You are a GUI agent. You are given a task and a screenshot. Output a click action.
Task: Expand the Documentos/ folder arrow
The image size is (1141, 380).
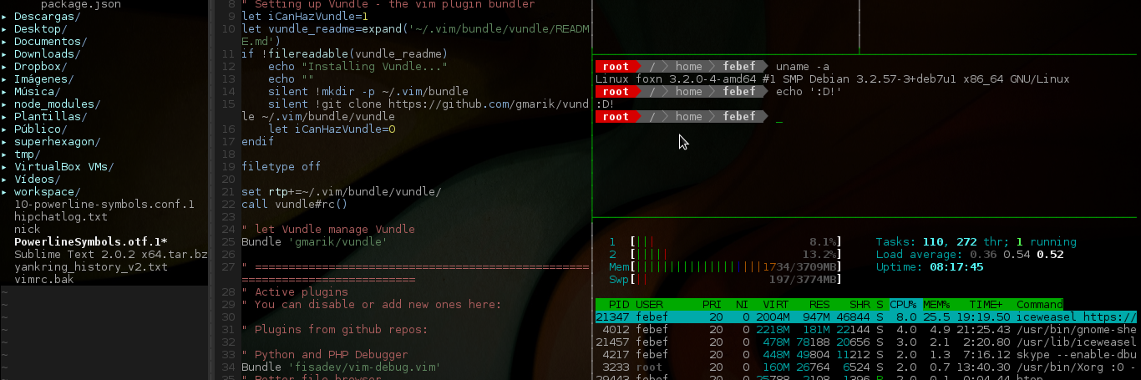(5, 41)
